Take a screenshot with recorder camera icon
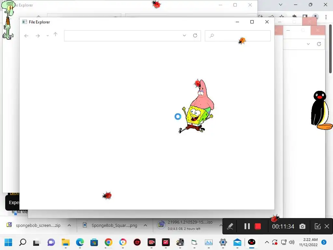This screenshot has height=250, width=333. tap(302, 227)
